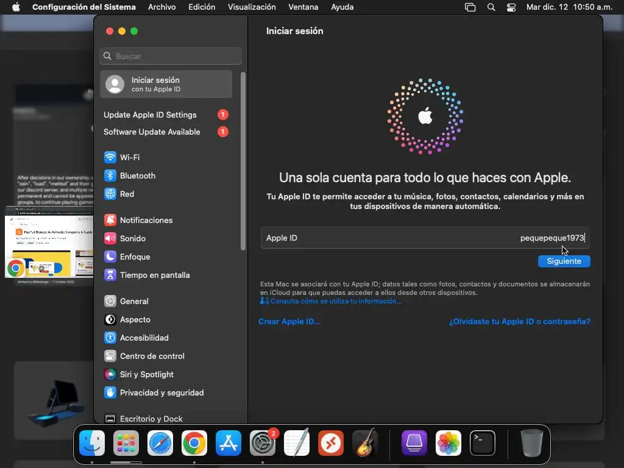624x468 pixels.
Task: Click System Settings icon in Dock
Action: click(263, 443)
